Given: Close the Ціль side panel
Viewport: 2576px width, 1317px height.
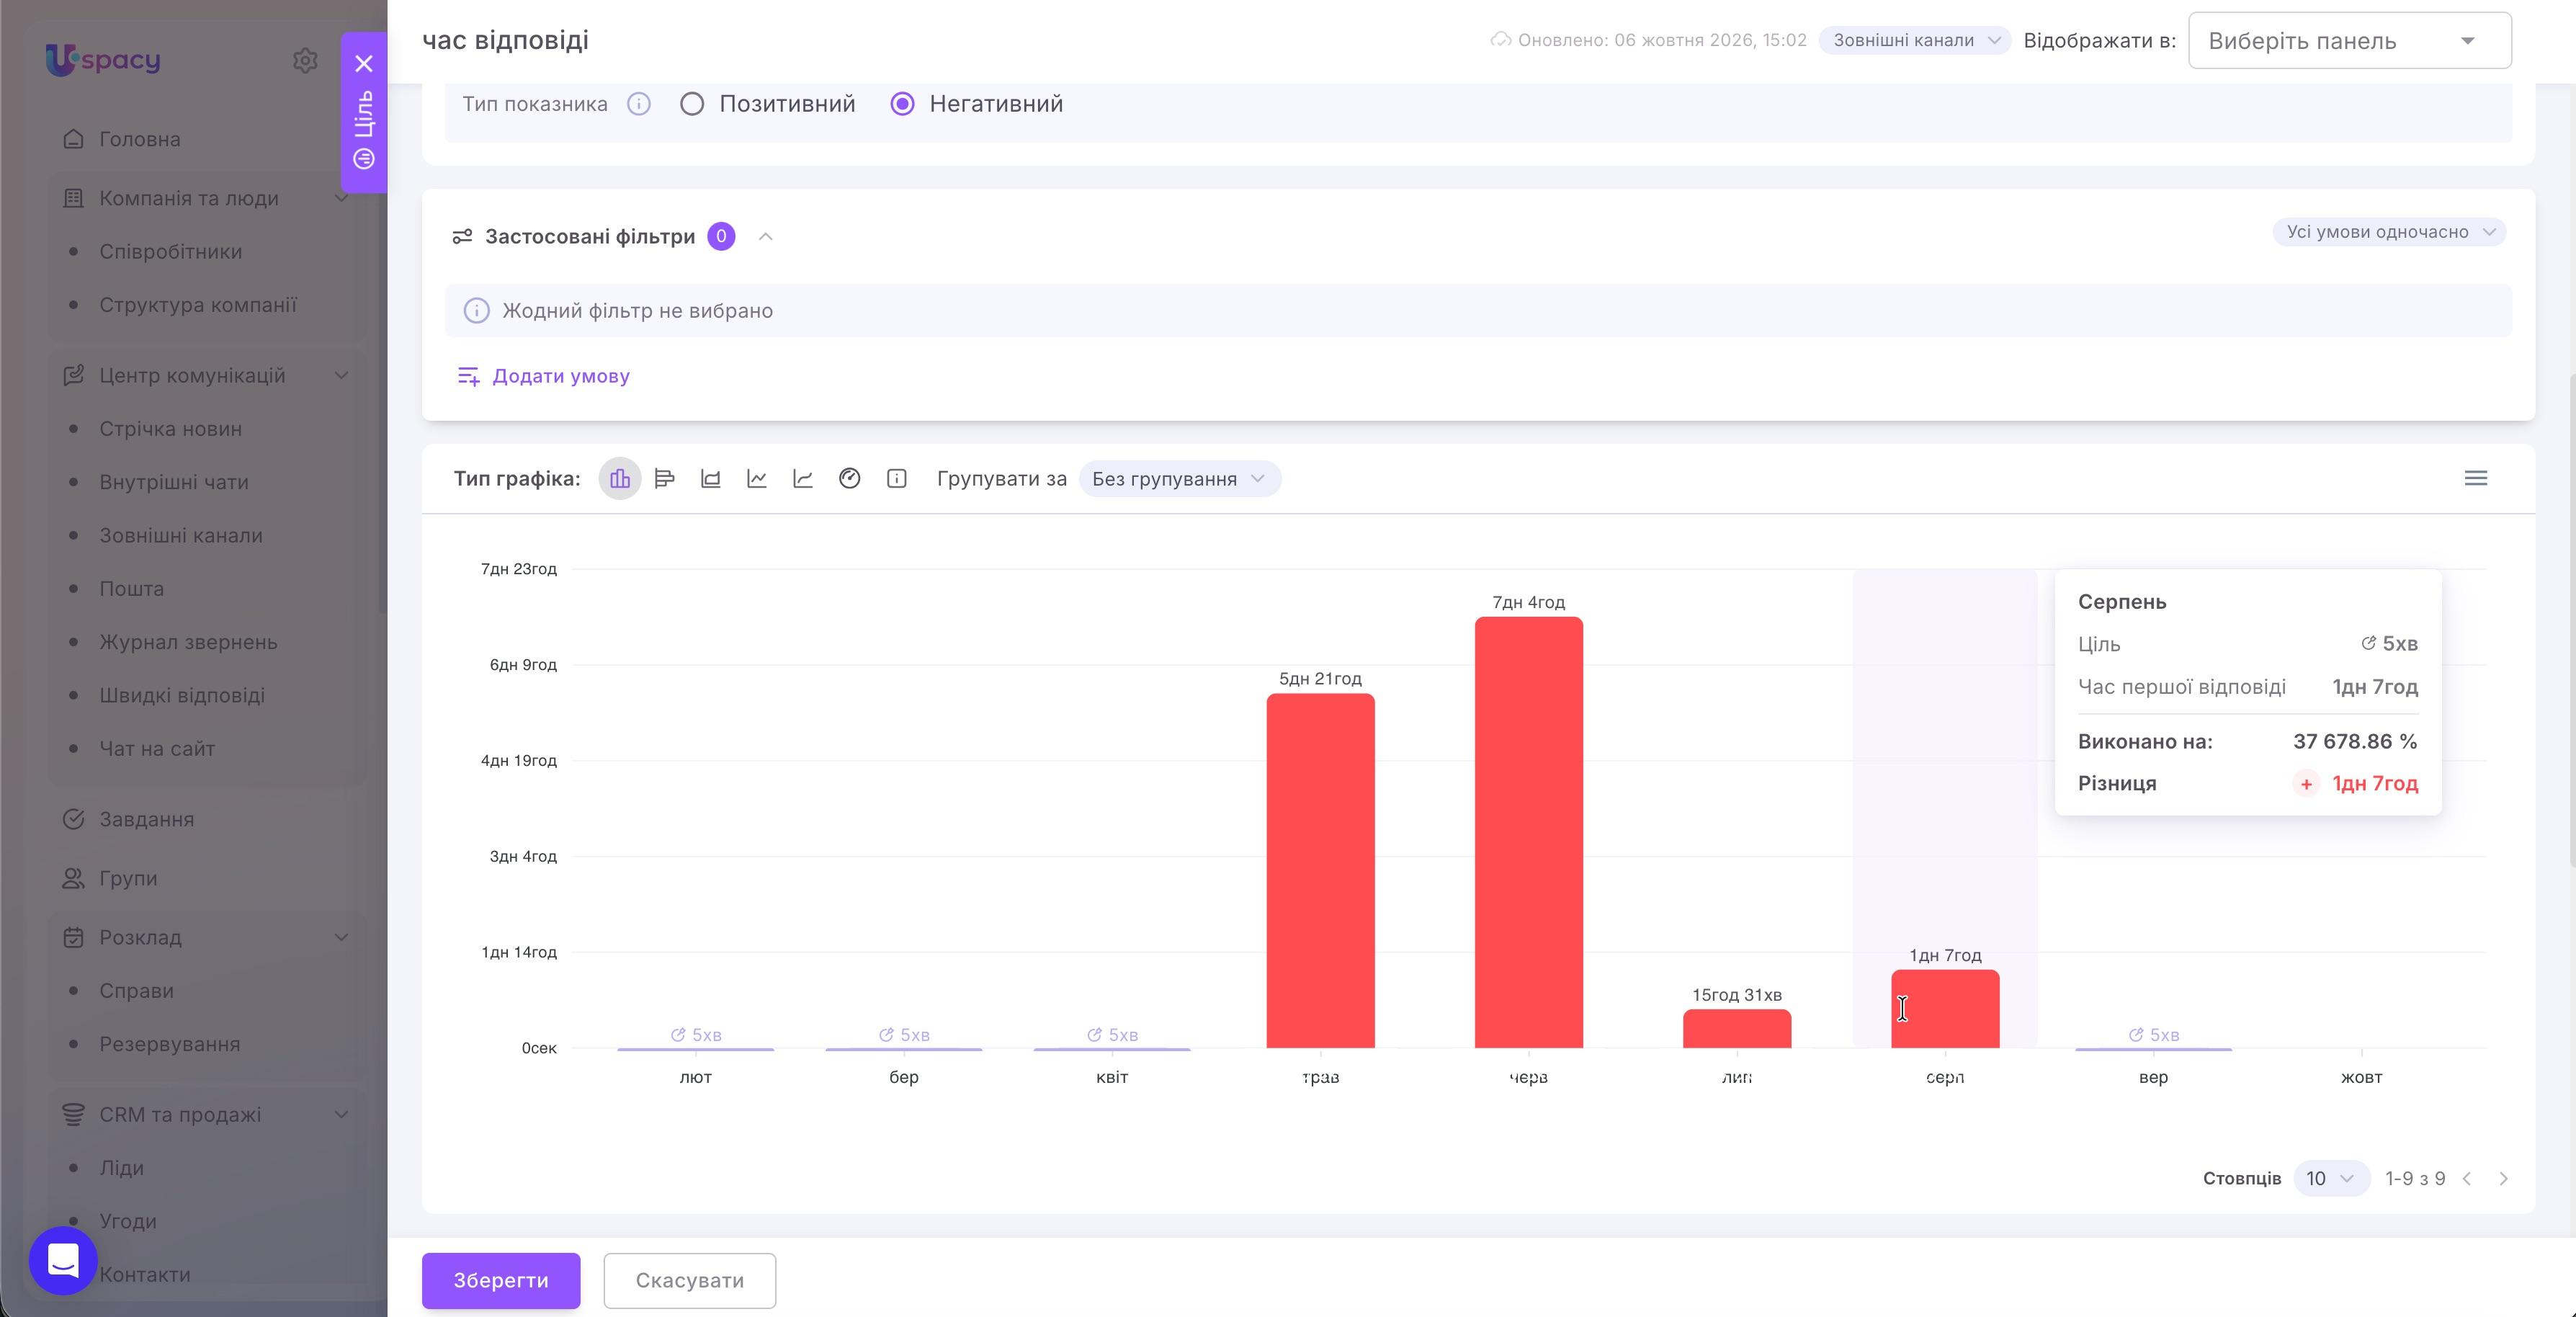Looking at the screenshot, I should tap(364, 64).
